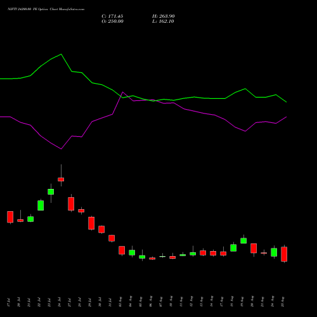
Task: Click the NIFTY PE Option chart title
Action: (x=46, y=9)
